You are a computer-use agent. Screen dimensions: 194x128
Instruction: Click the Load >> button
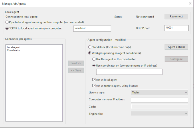[x=76, y=63]
